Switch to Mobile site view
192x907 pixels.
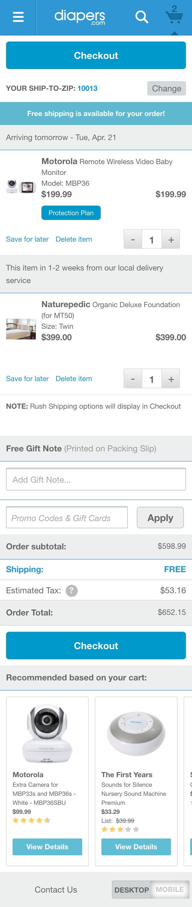pos(170,890)
